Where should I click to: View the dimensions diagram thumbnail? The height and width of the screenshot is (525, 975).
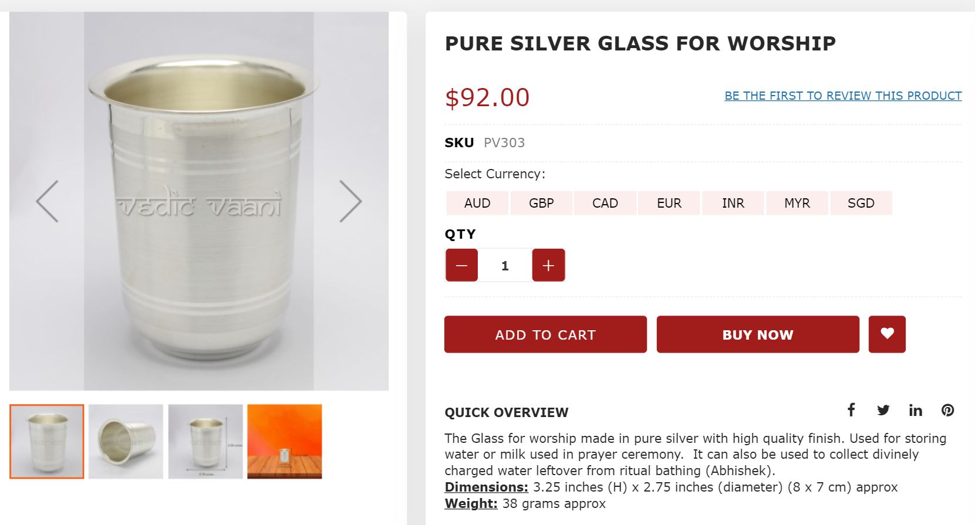[x=204, y=442]
